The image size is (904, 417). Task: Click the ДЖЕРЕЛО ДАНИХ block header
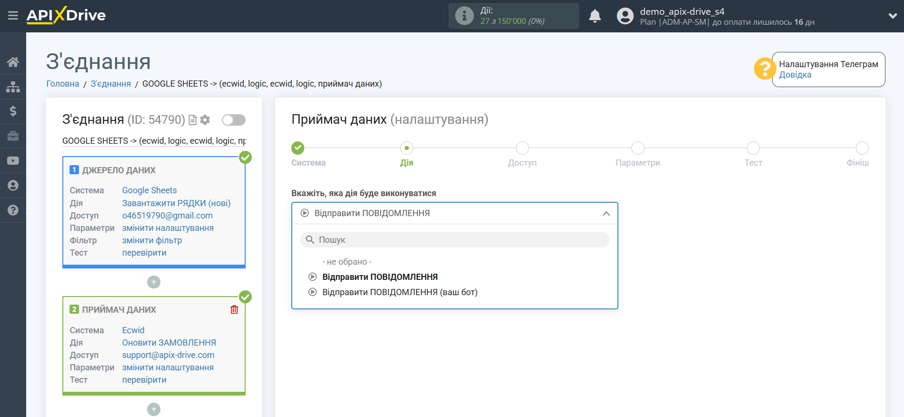119,170
